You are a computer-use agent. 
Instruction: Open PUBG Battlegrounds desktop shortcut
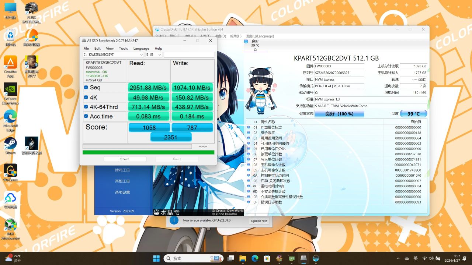[x=32, y=13]
